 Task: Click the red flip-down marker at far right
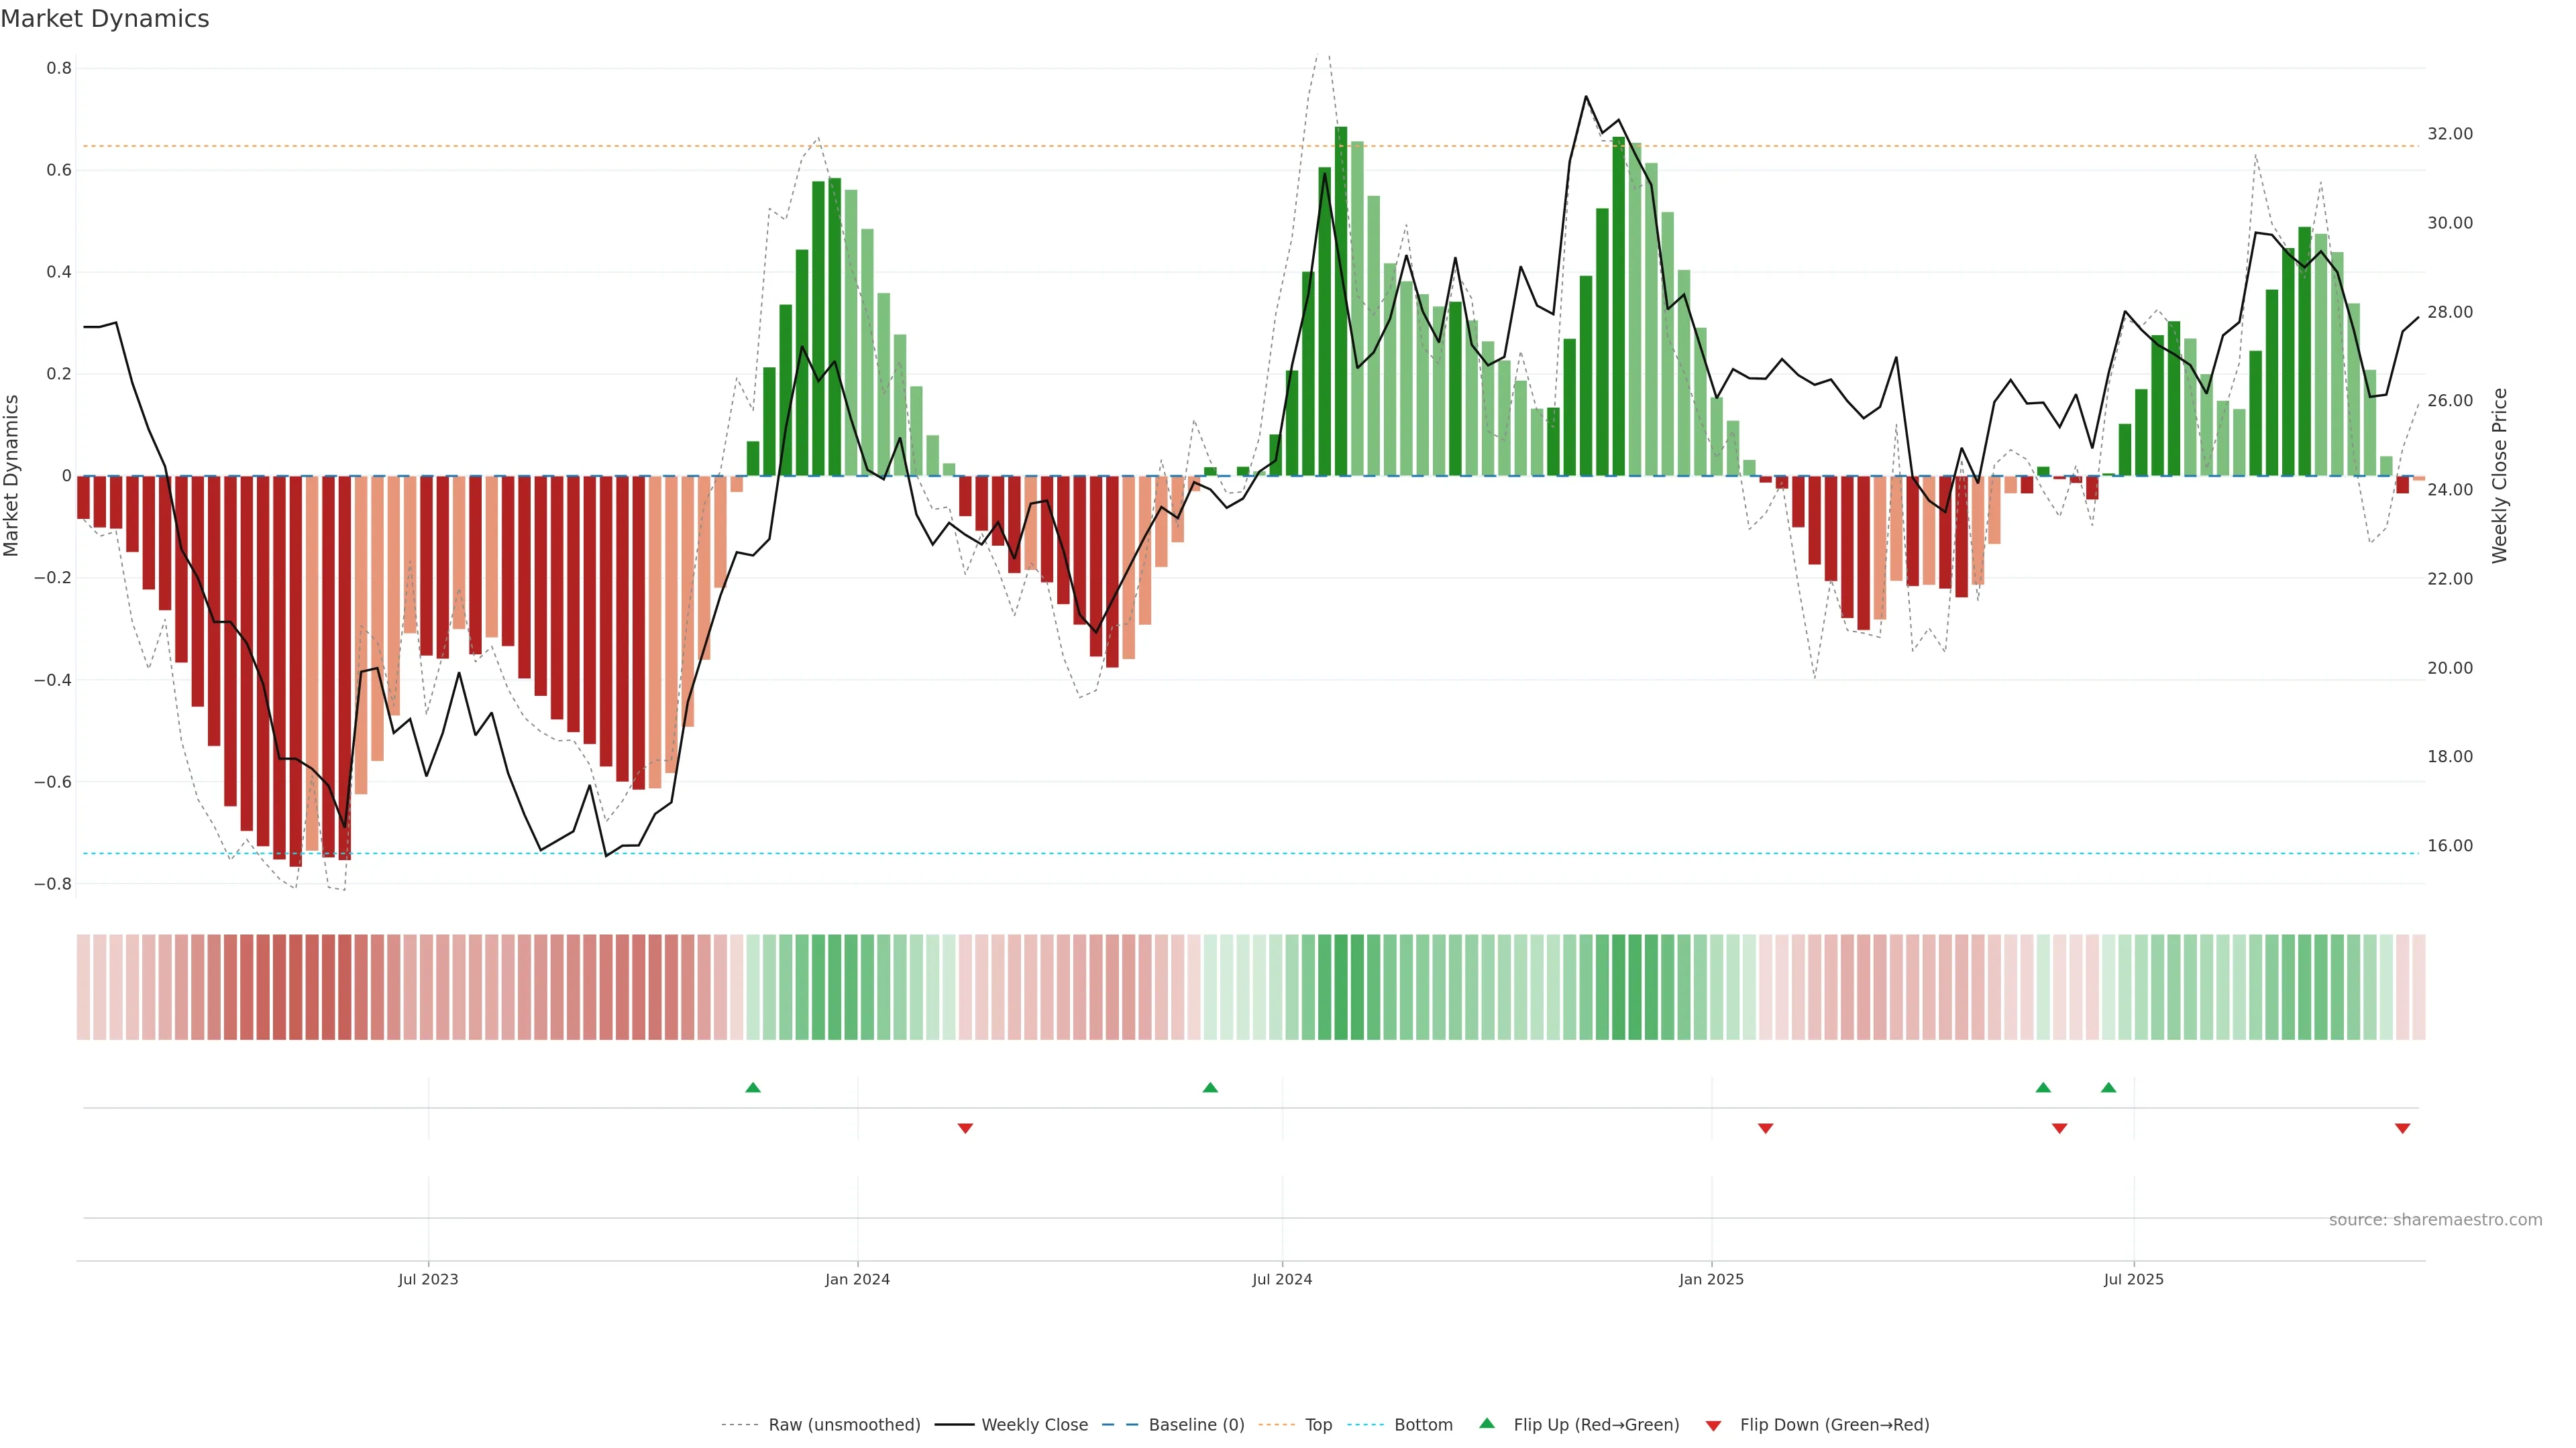coord(2402,1128)
